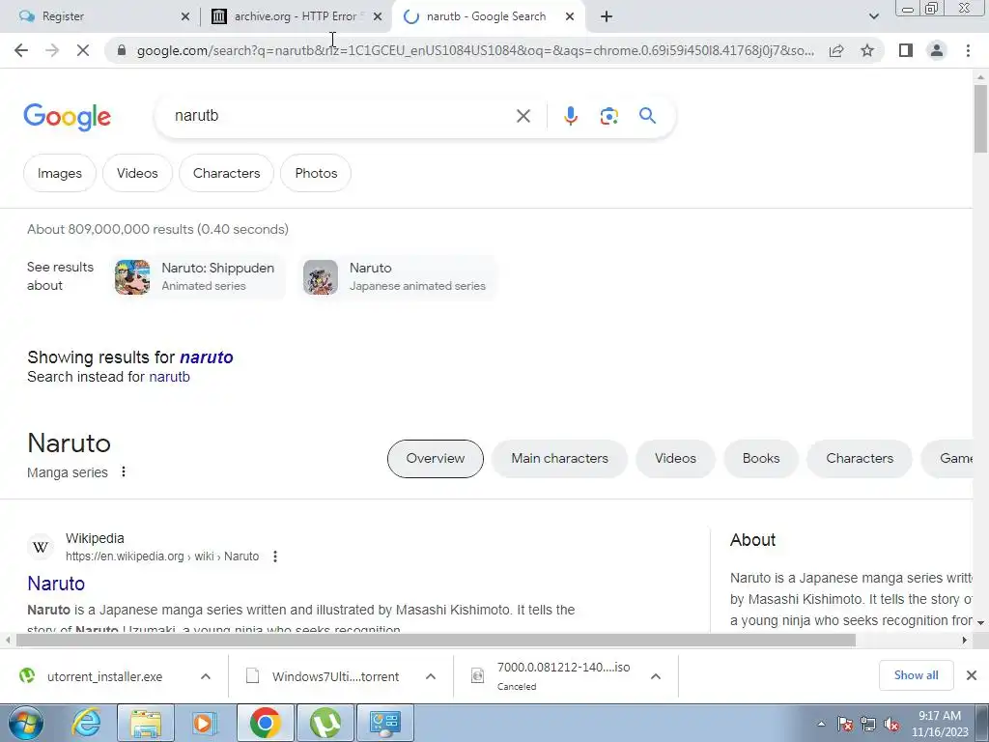Viewport: 989px width, 742px height.
Task: Bookmark this page with the star icon
Action: 867,50
